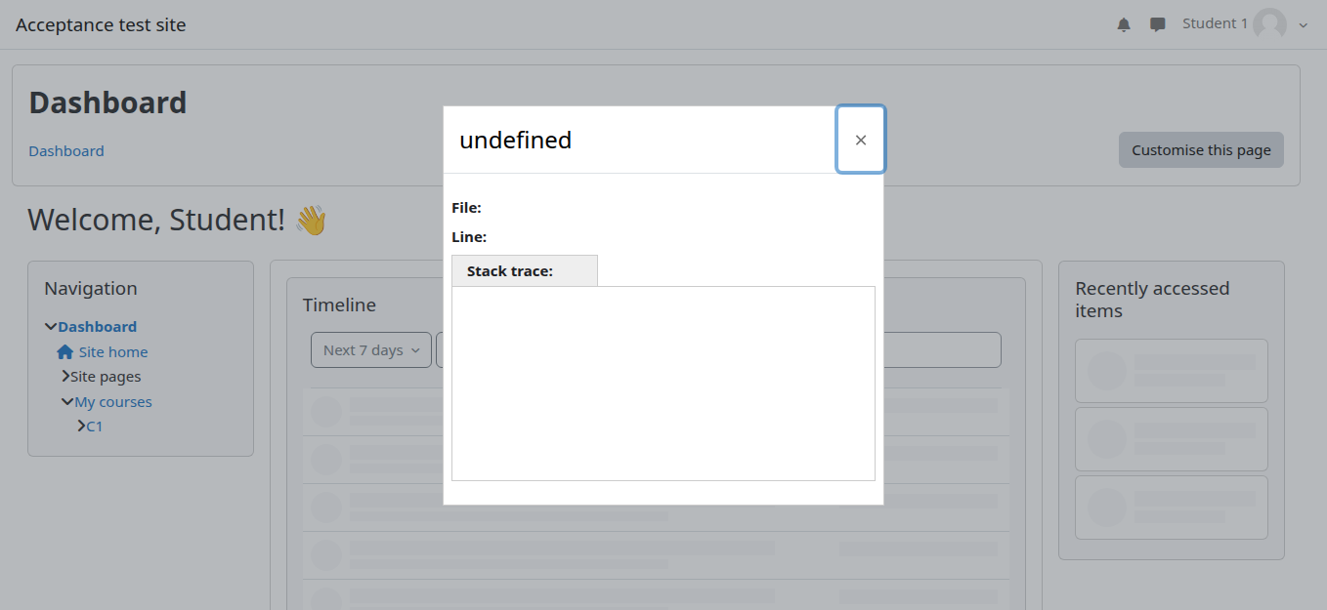
Task: Click the Acceptance test site title
Action: [x=101, y=25]
